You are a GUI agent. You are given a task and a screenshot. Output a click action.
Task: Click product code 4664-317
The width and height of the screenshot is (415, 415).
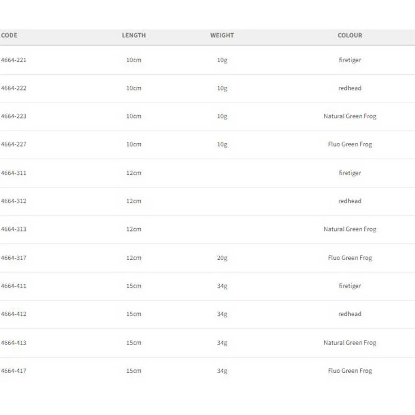click(x=14, y=258)
